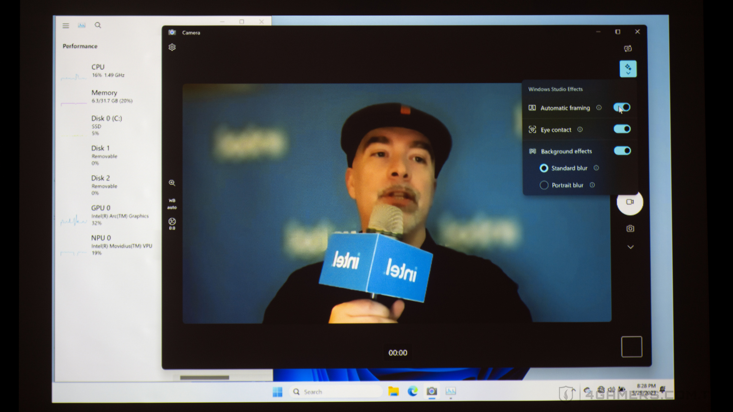Open exposure compensation 0.0 control
Screen dimensions: 733x412
(x=172, y=224)
